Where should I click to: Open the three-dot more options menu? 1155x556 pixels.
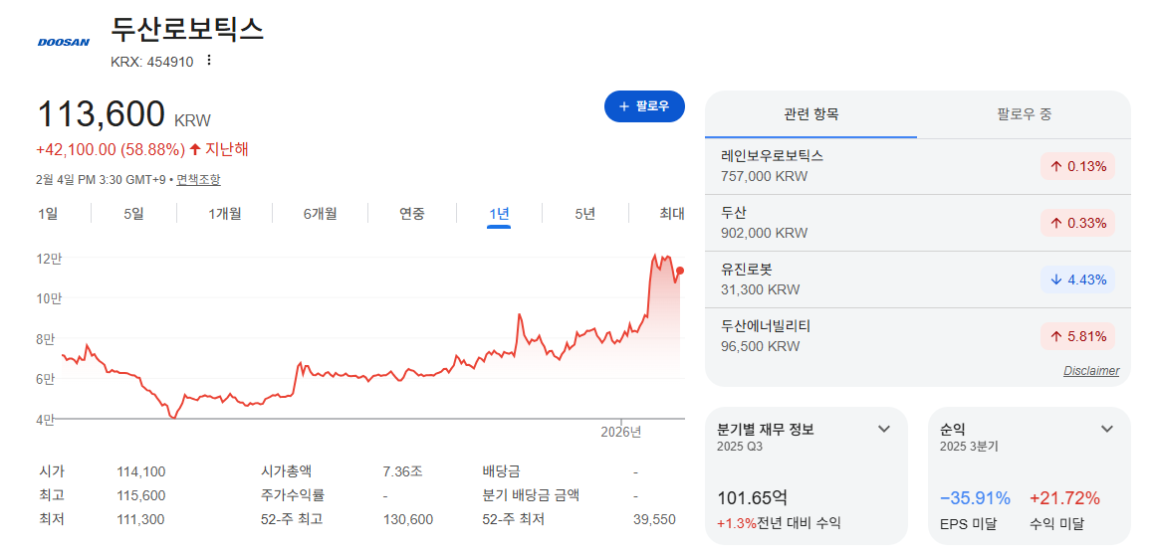(209, 61)
